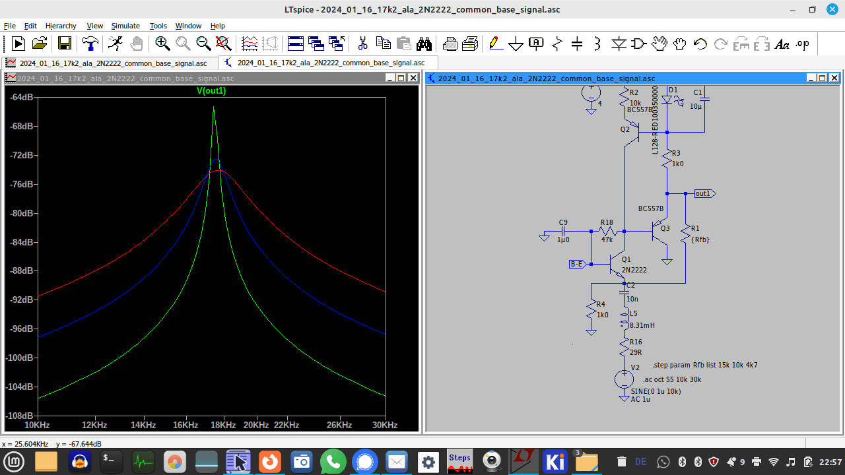Select the Move open-hand tool
845x475 pixels.
click(659, 44)
